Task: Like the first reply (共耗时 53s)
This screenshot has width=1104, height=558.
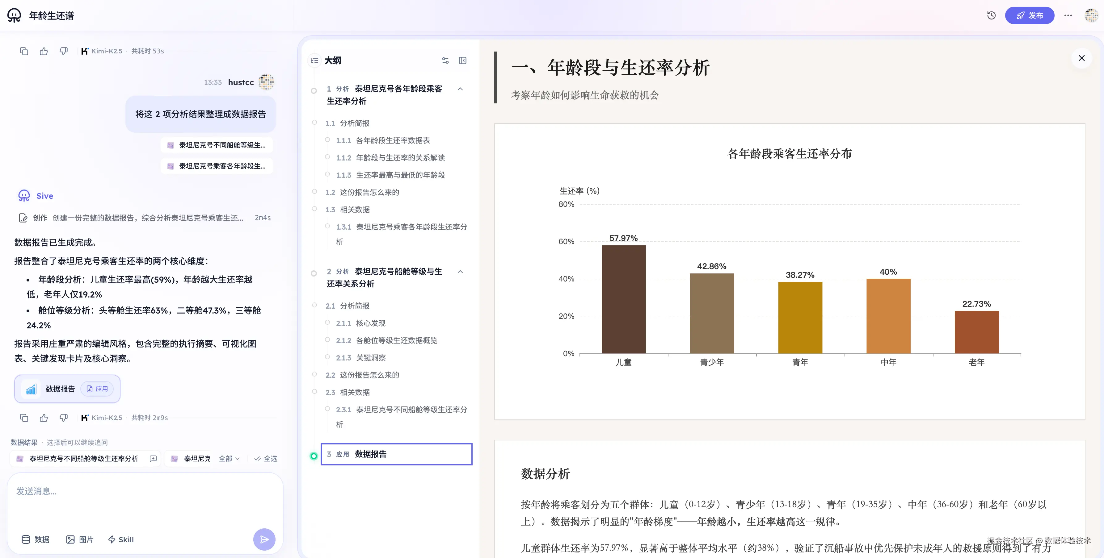Action: pos(44,51)
